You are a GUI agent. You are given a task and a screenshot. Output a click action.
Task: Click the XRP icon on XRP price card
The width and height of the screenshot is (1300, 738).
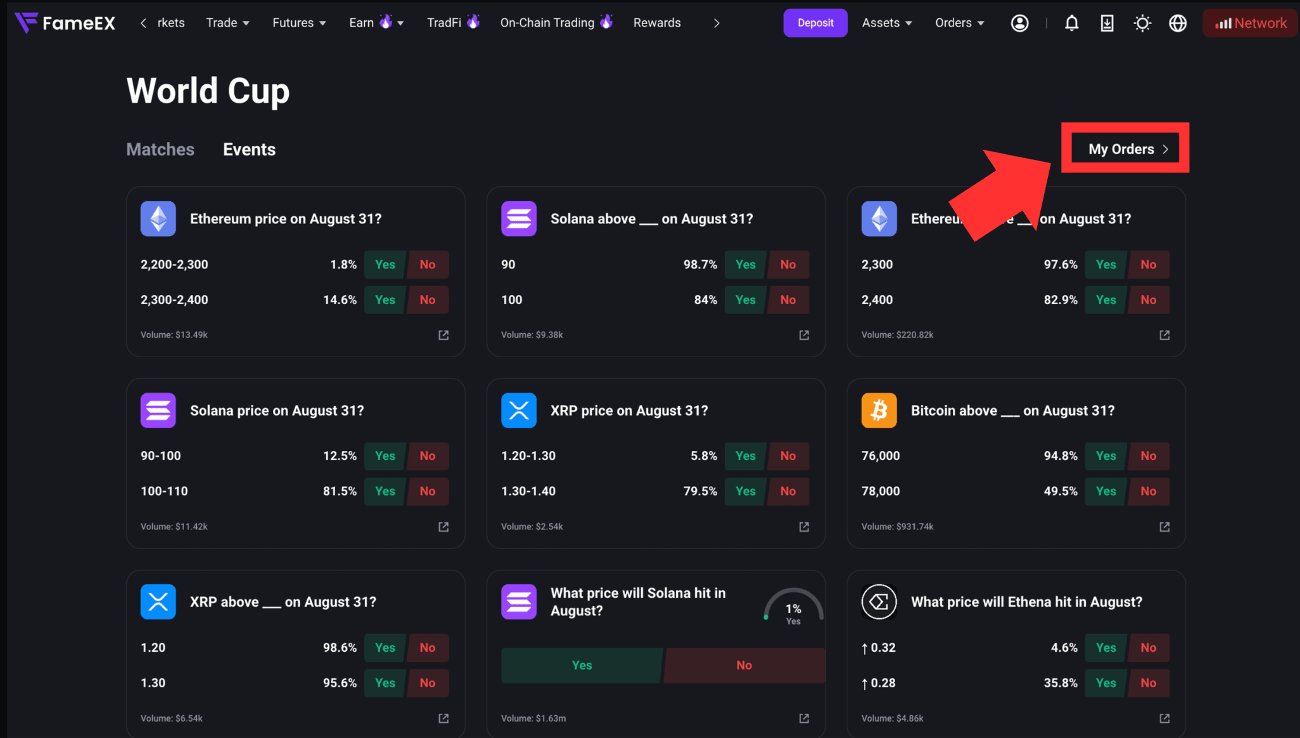519,411
